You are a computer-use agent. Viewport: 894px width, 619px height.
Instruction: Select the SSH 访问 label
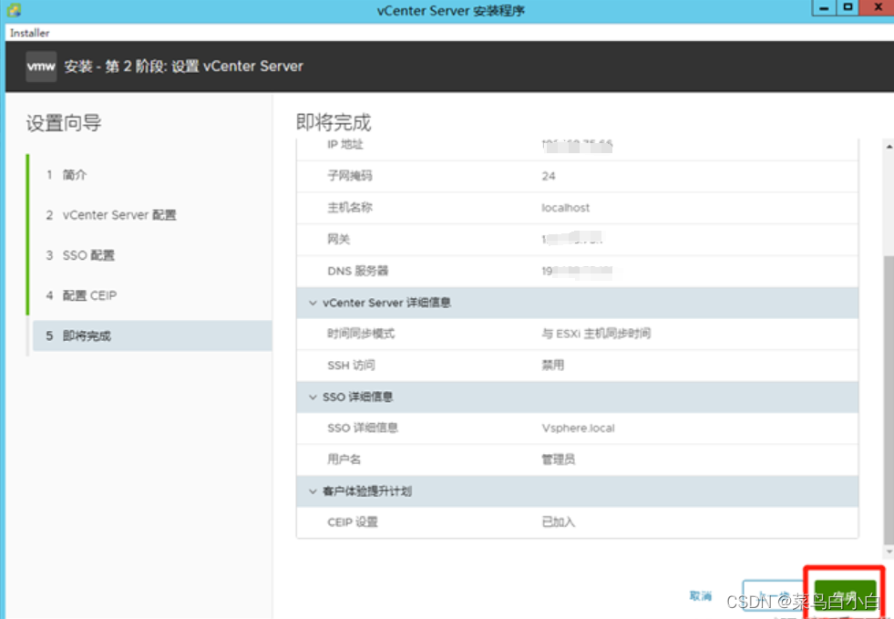351,366
